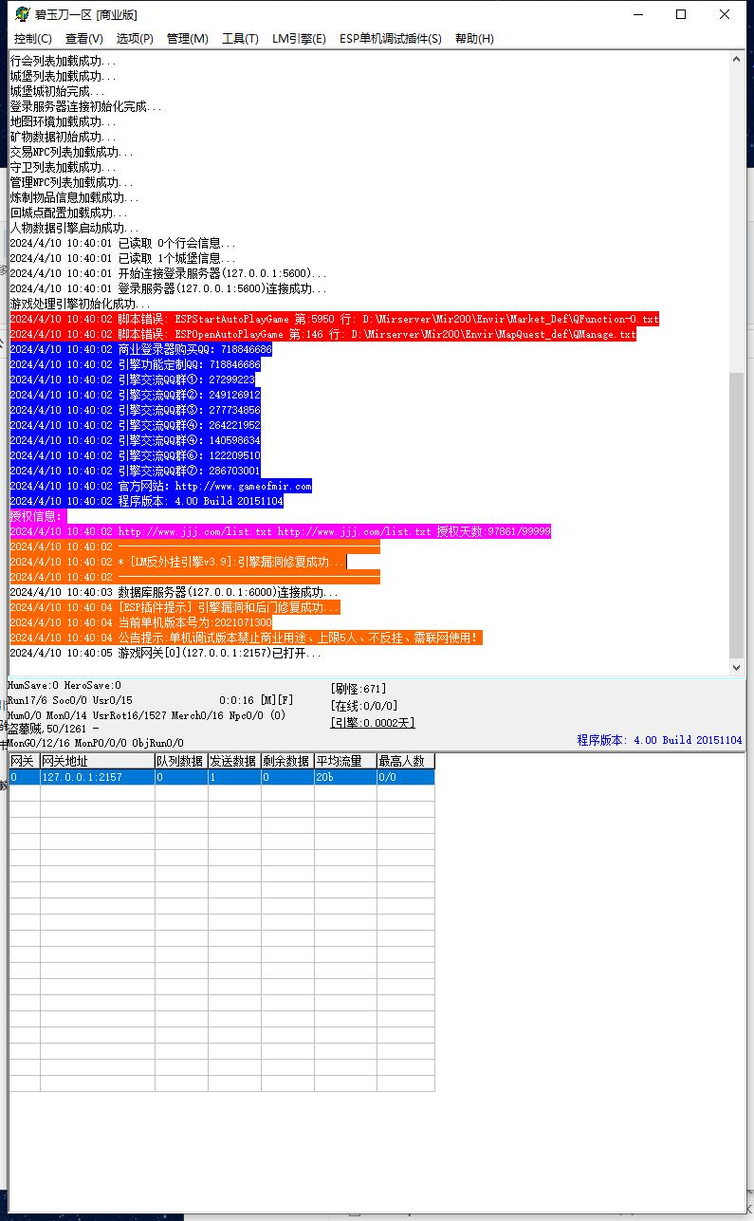
Task: Click the 最高人数 column header
Action: [406, 761]
